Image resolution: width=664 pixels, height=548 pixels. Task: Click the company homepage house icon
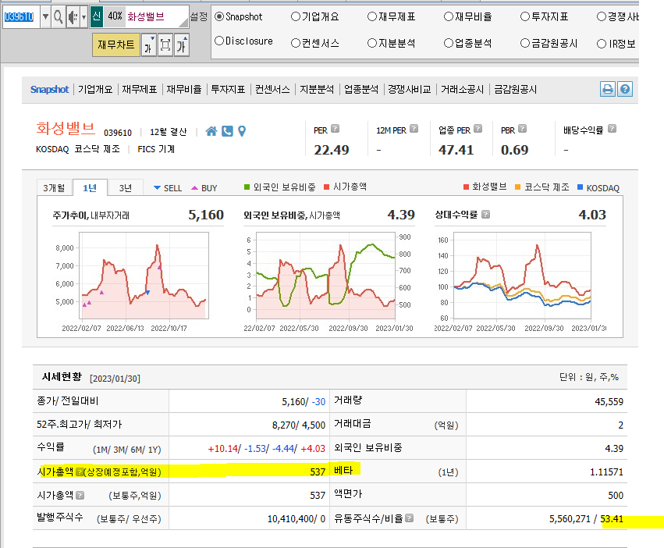pos(211,131)
